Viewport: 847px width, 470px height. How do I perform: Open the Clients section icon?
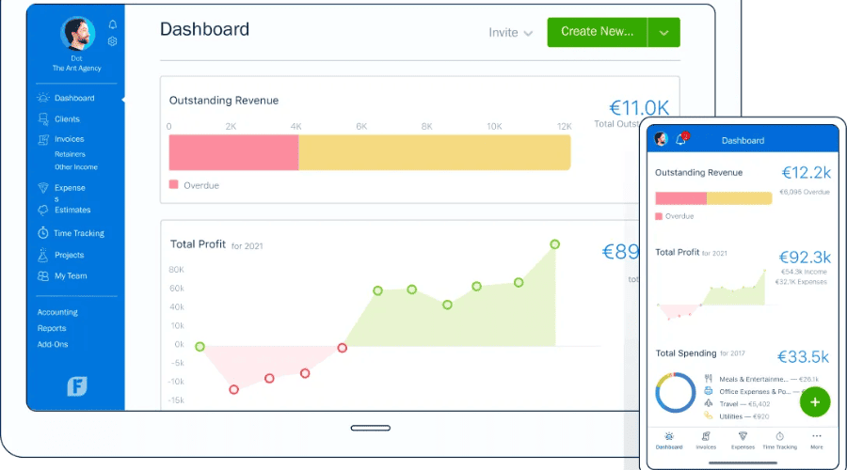pos(43,119)
